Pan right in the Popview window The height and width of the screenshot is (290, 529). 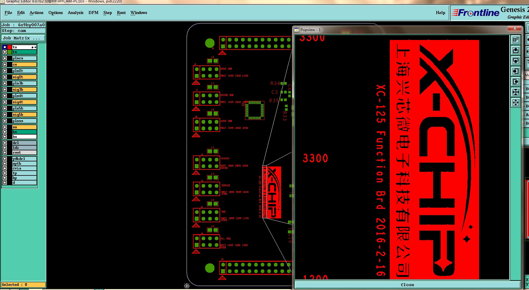[516, 81]
